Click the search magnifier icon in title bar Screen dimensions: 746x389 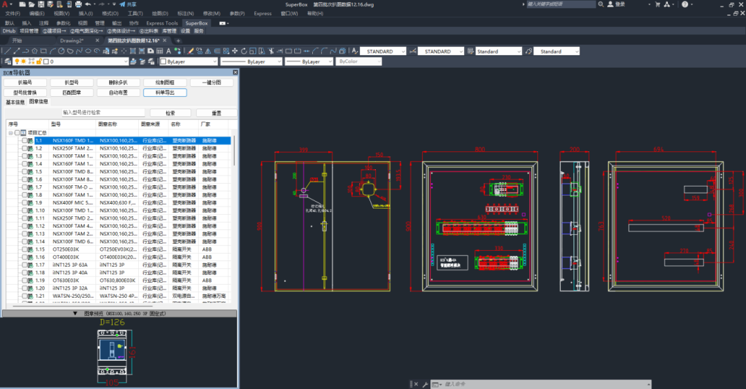(x=601, y=4)
